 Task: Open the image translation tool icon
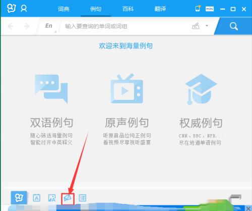[52, 198]
